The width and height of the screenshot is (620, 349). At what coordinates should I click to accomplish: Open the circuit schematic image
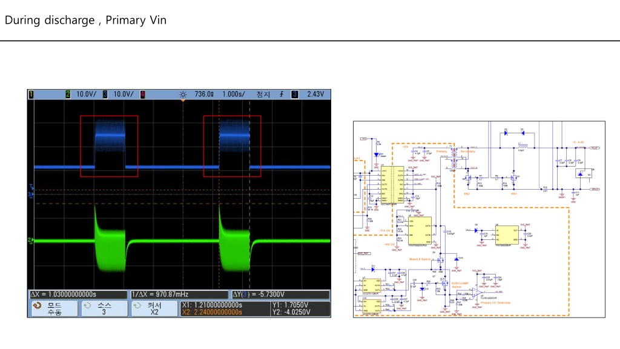click(x=479, y=219)
